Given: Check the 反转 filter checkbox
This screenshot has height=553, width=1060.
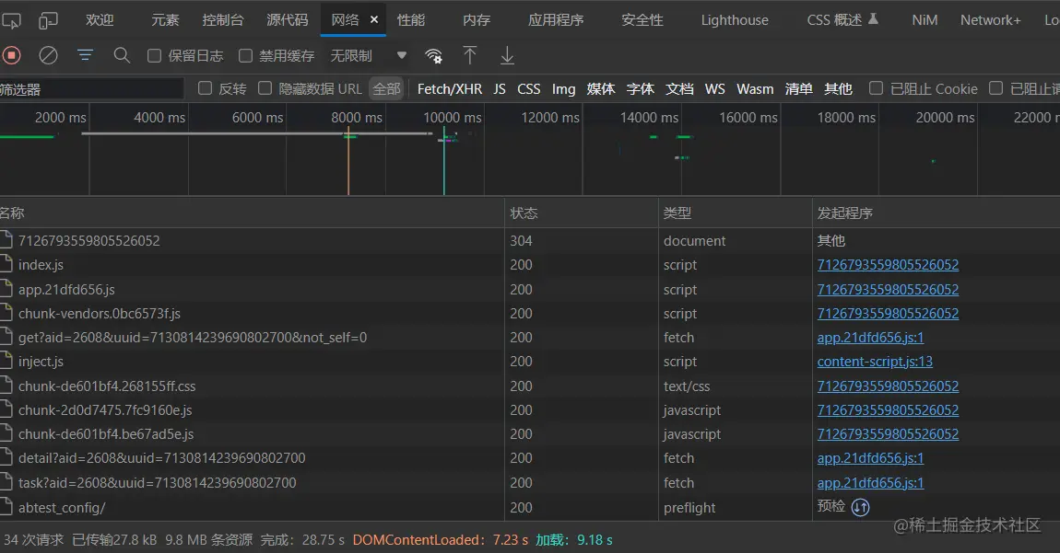Looking at the screenshot, I should point(205,88).
